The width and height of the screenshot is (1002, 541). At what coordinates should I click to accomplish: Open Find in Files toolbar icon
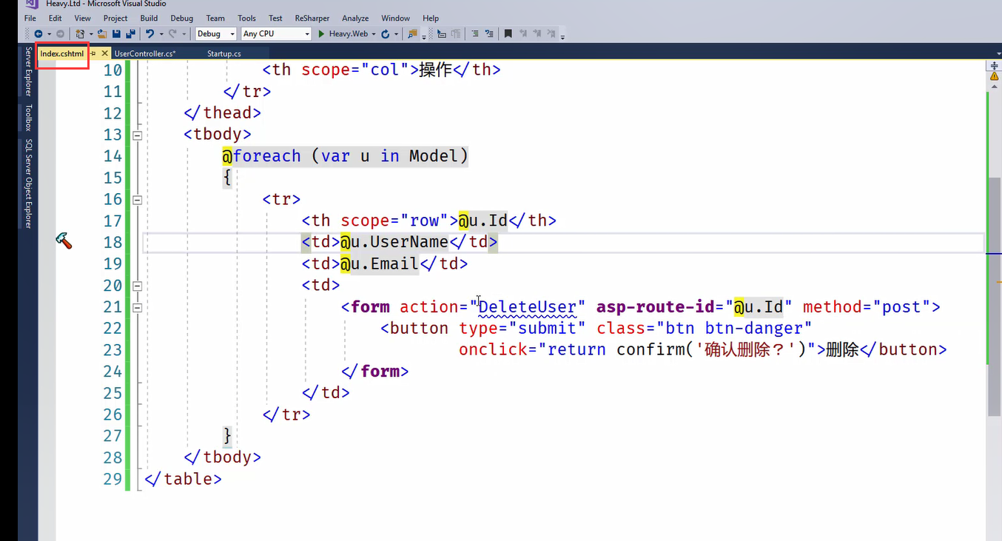click(x=412, y=33)
